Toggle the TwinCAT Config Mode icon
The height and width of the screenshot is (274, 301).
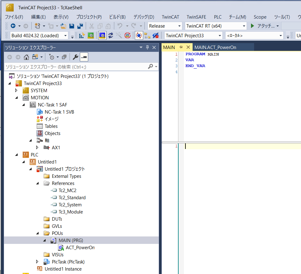pyautogui.click(x=102, y=35)
